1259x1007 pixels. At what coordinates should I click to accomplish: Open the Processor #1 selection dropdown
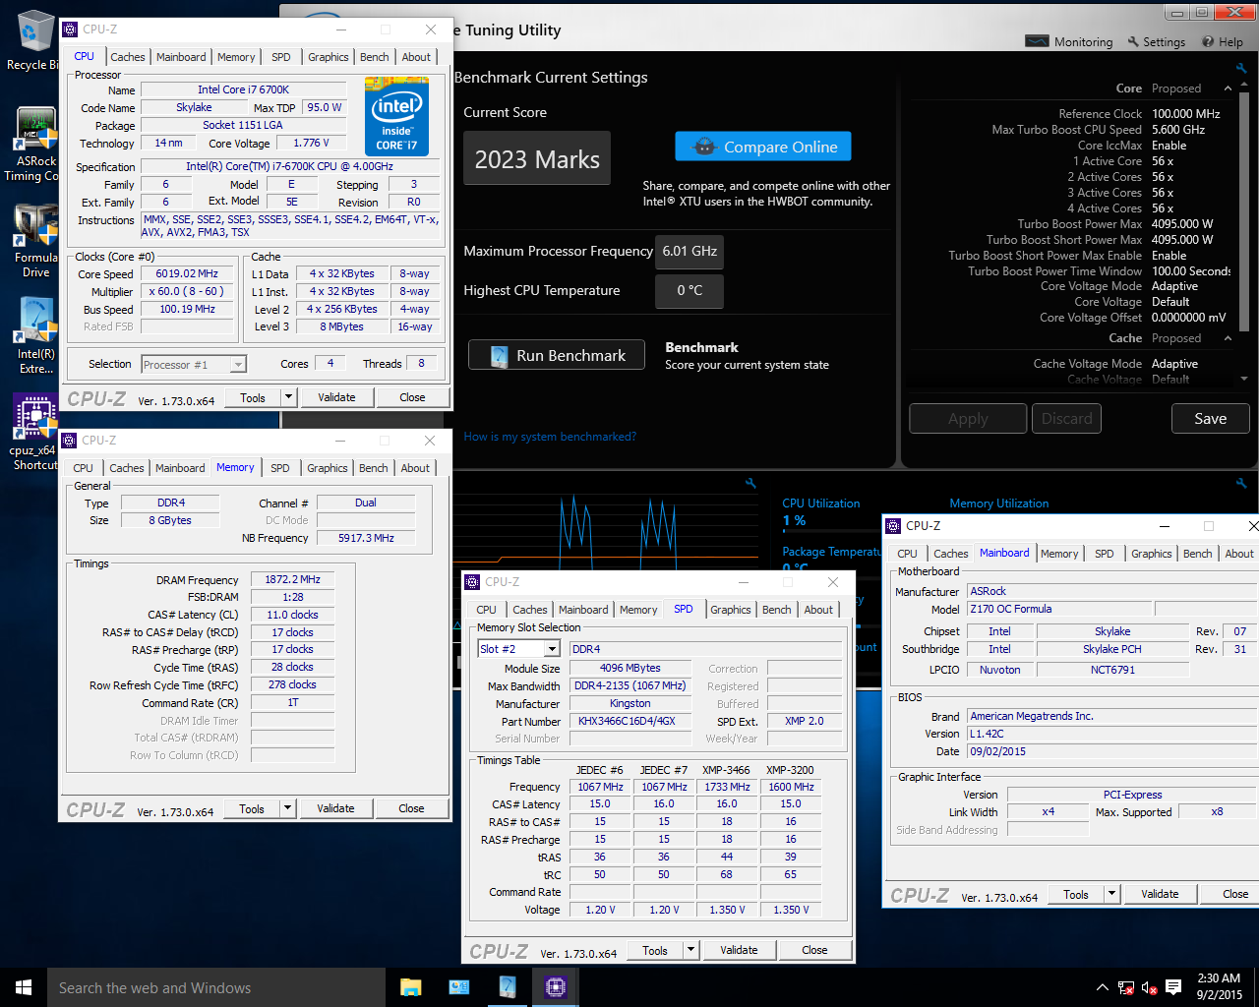pos(236,364)
